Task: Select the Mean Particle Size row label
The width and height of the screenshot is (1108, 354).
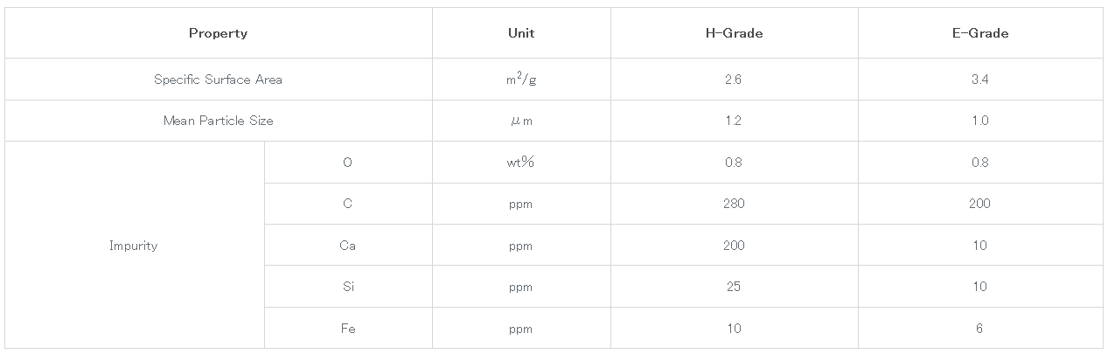Action: click(218, 121)
